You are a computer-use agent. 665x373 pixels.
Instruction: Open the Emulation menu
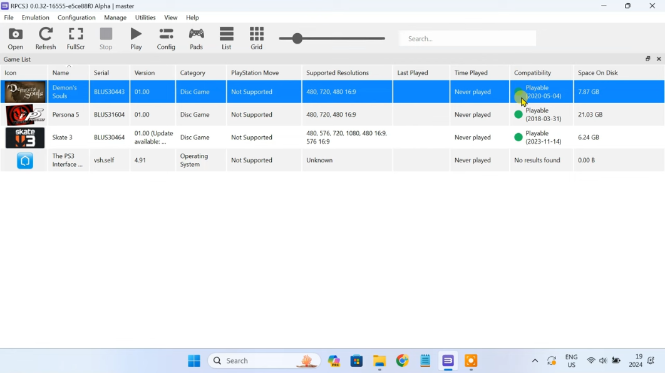point(35,17)
